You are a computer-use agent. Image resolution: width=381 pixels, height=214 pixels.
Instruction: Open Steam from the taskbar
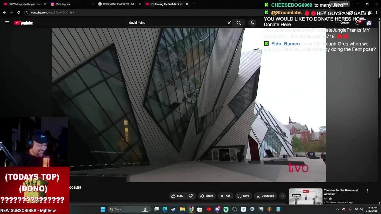point(174,209)
